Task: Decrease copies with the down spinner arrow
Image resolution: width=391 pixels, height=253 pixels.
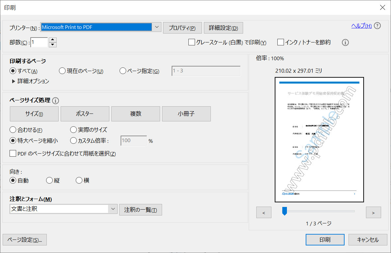Action: 53,45
